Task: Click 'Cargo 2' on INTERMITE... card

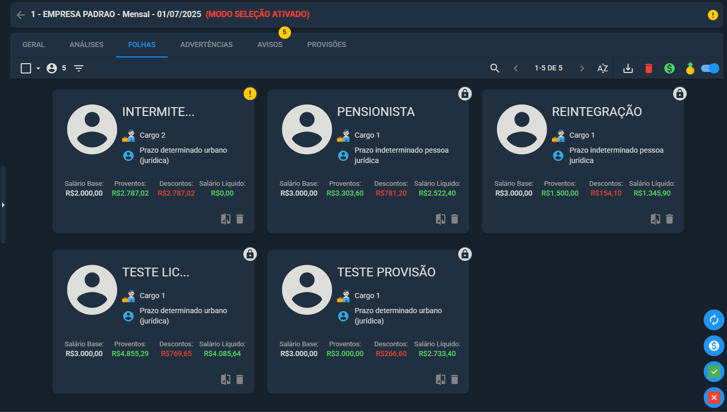Action: (153, 135)
